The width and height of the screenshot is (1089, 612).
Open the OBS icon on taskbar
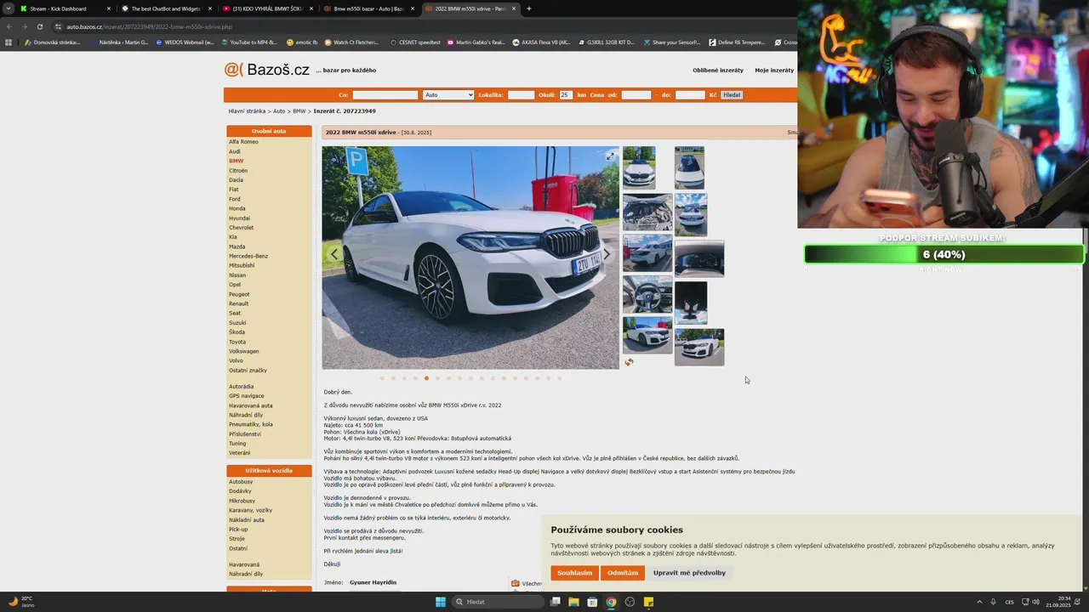(630, 602)
